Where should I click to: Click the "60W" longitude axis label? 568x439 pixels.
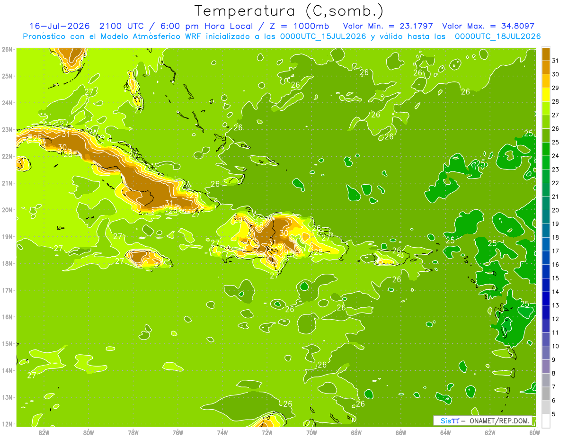coord(534,432)
